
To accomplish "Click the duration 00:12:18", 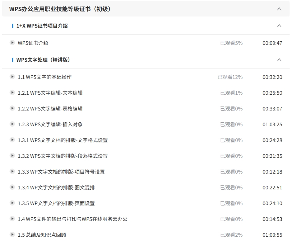I will (272, 172).
